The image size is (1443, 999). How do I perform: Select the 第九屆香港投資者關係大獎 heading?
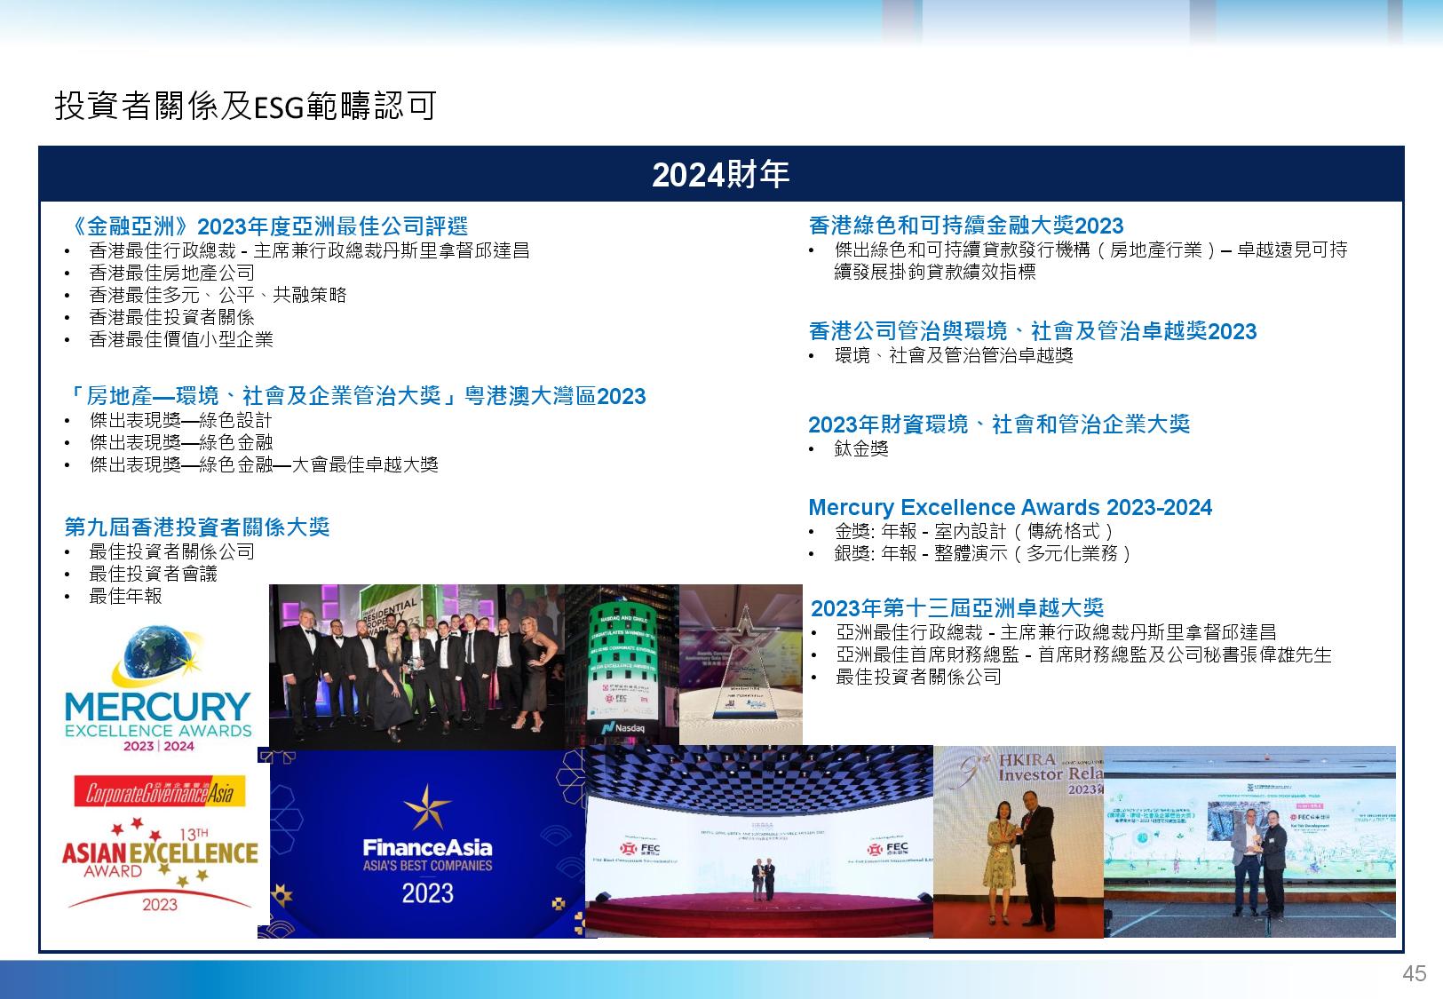(197, 527)
